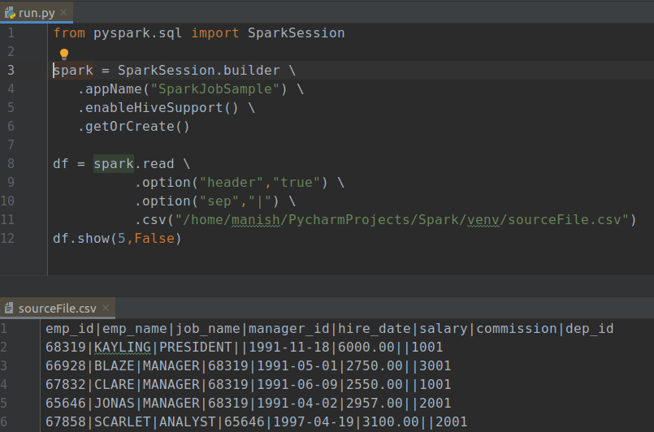Click highlighted 'spark' in 'spark.read'

[x=114, y=164]
